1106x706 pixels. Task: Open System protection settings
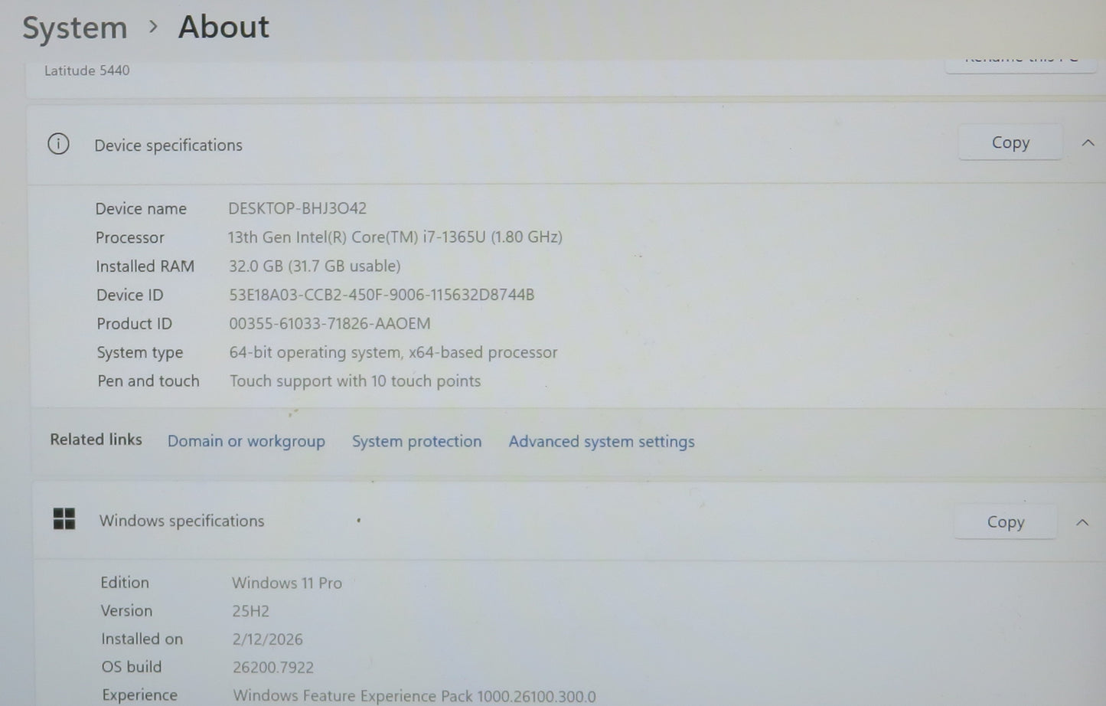point(416,441)
